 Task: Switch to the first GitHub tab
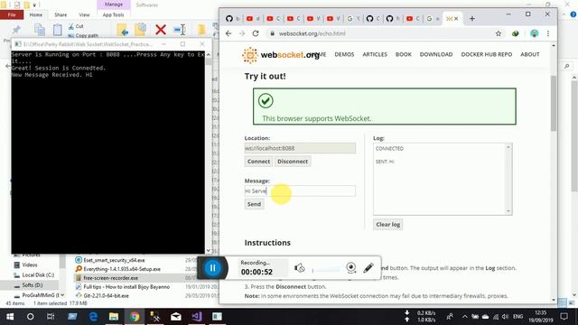click(233, 19)
